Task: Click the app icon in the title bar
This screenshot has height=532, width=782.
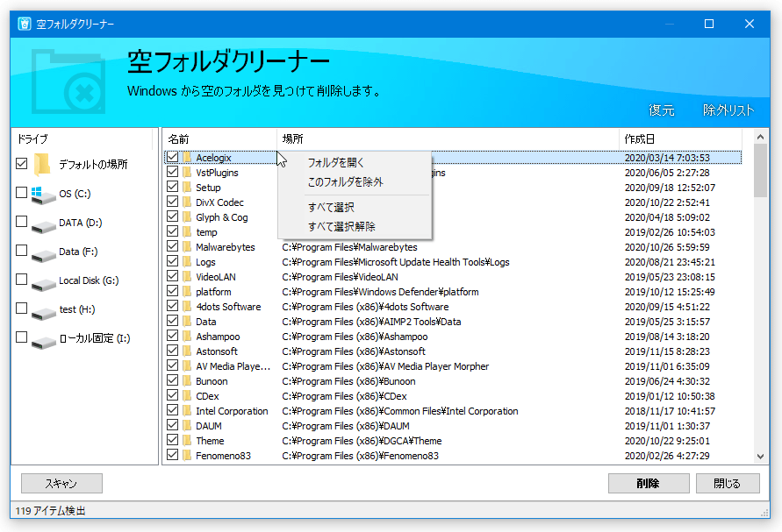Action: 25,24
